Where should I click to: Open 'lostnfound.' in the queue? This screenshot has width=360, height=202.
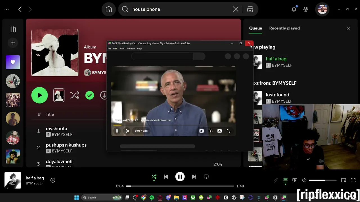click(278, 95)
